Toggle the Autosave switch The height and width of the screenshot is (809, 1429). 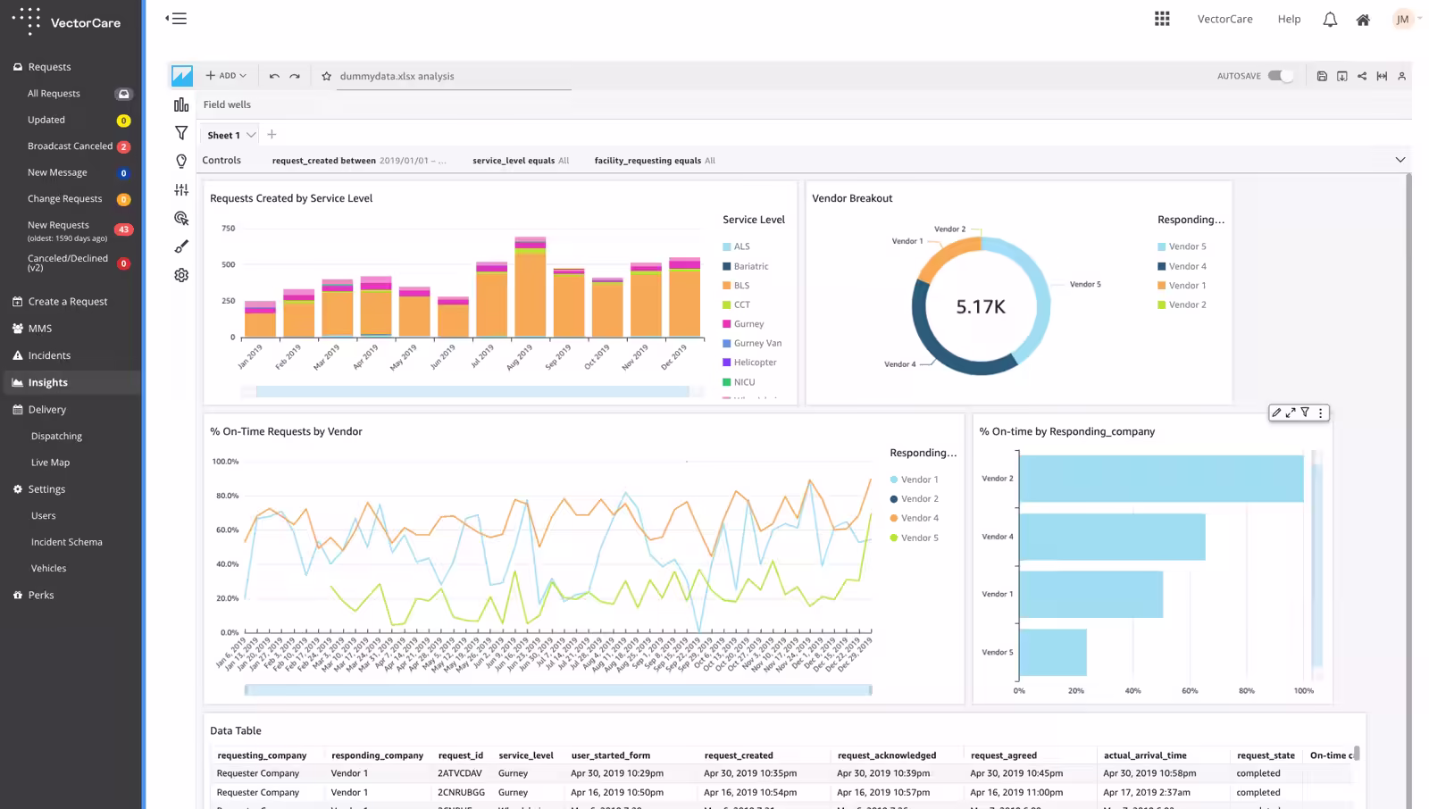pyautogui.click(x=1281, y=76)
